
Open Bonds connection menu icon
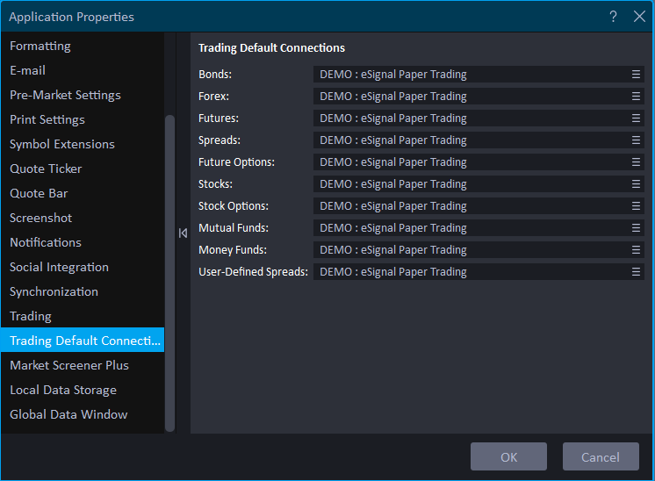click(636, 75)
